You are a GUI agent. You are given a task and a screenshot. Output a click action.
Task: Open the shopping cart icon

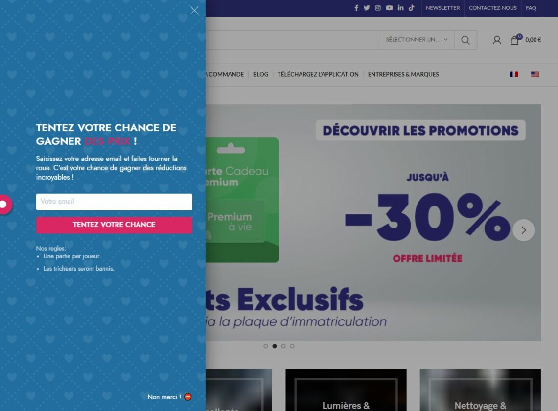pyautogui.click(x=514, y=40)
